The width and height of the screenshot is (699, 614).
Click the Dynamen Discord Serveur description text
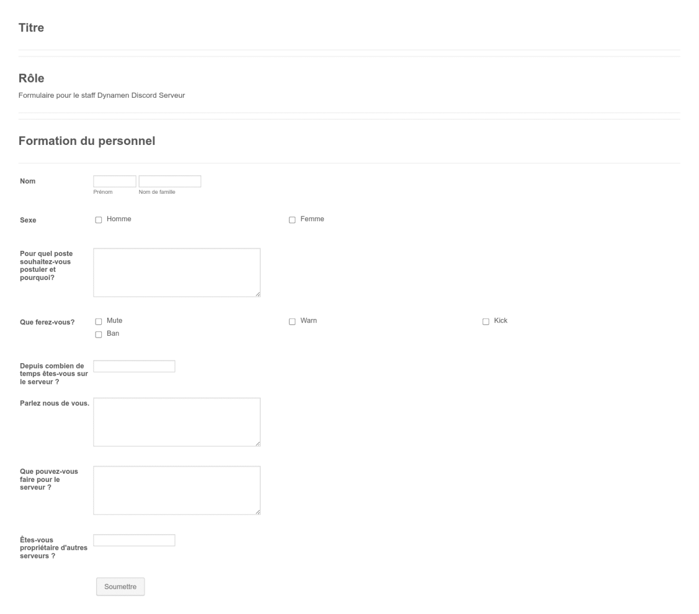click(102, 95)
